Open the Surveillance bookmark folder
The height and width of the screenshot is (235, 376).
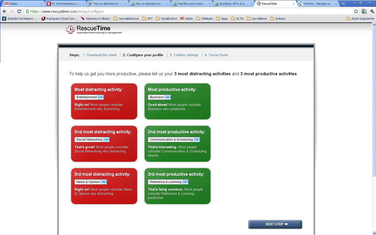tap(257, 19)
